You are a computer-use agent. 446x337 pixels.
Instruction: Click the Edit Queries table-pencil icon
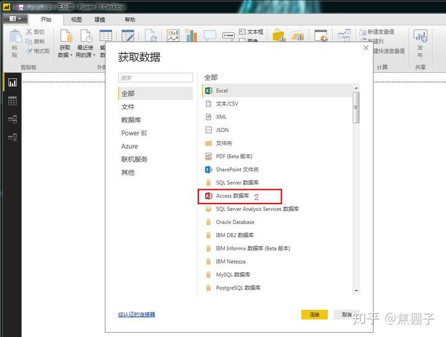click(x=128, y=36)
